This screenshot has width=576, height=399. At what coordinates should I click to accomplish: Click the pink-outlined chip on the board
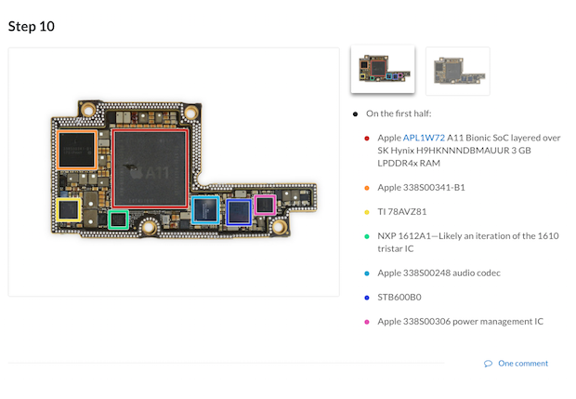pyautogui.click(x=265, y=205)
